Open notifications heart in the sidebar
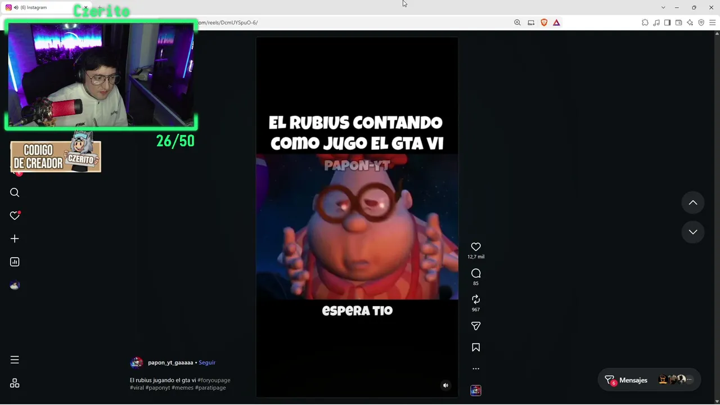 pyautogui.click(x=15, y=215)
